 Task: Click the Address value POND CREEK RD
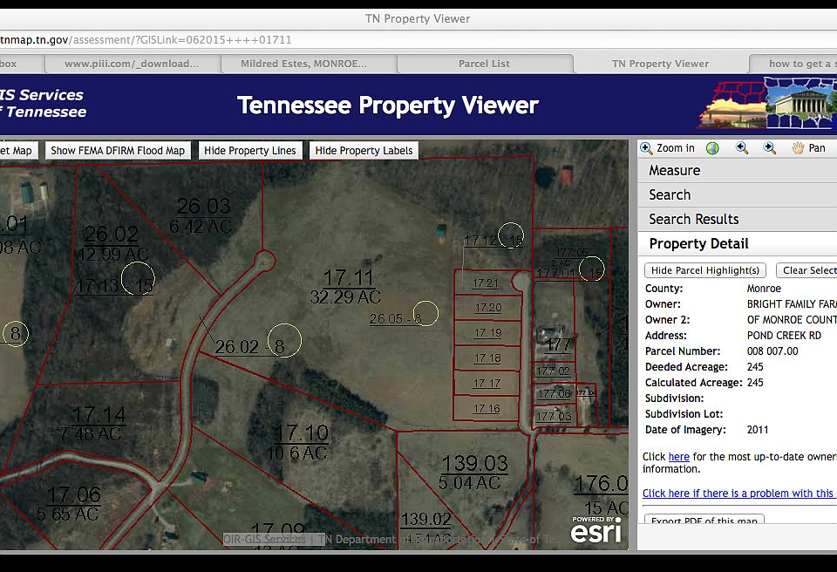click(784, 336)
